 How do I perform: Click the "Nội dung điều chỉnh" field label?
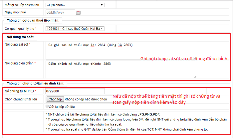pyautogui.click(x=19, y=63)
